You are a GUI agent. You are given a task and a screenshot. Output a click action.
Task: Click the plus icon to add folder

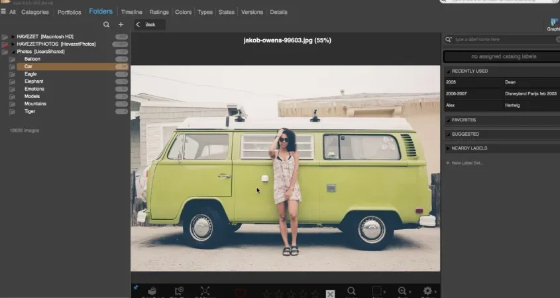click(121, 25)
